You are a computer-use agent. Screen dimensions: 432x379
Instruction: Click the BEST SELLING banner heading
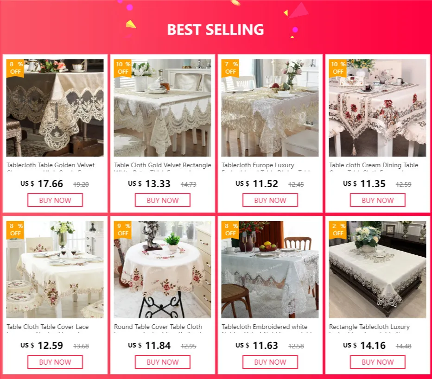(216, 30)
